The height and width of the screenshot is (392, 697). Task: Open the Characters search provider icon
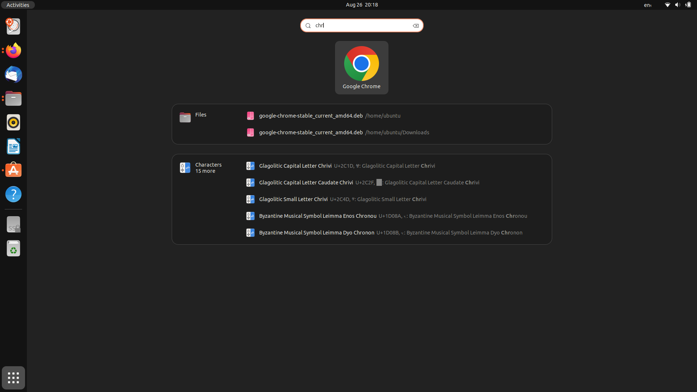tap(185, 167)
